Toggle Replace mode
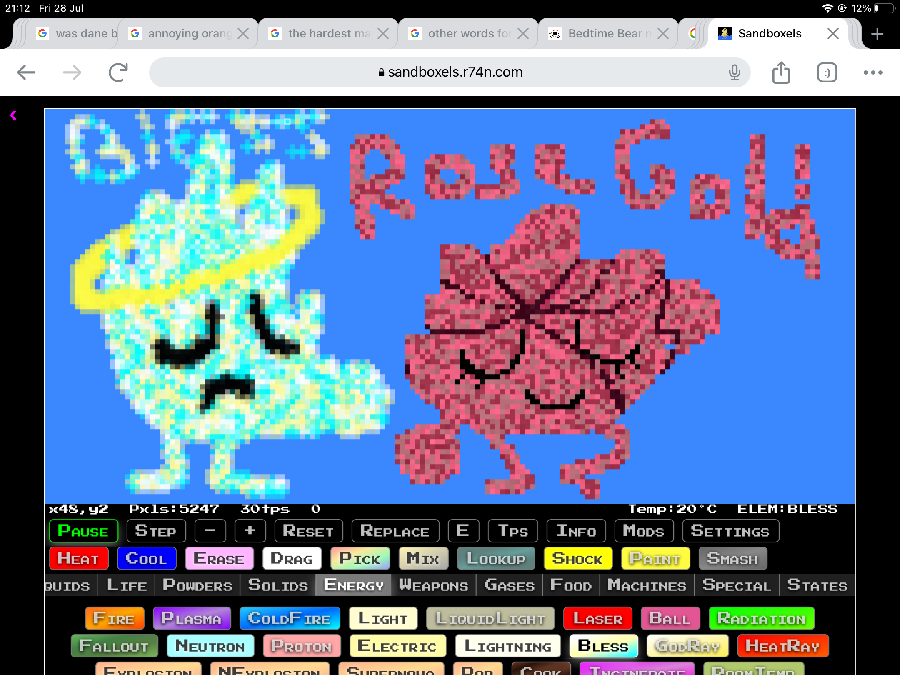The height and width of the screenshot is (675, 900). click(395, 531)
